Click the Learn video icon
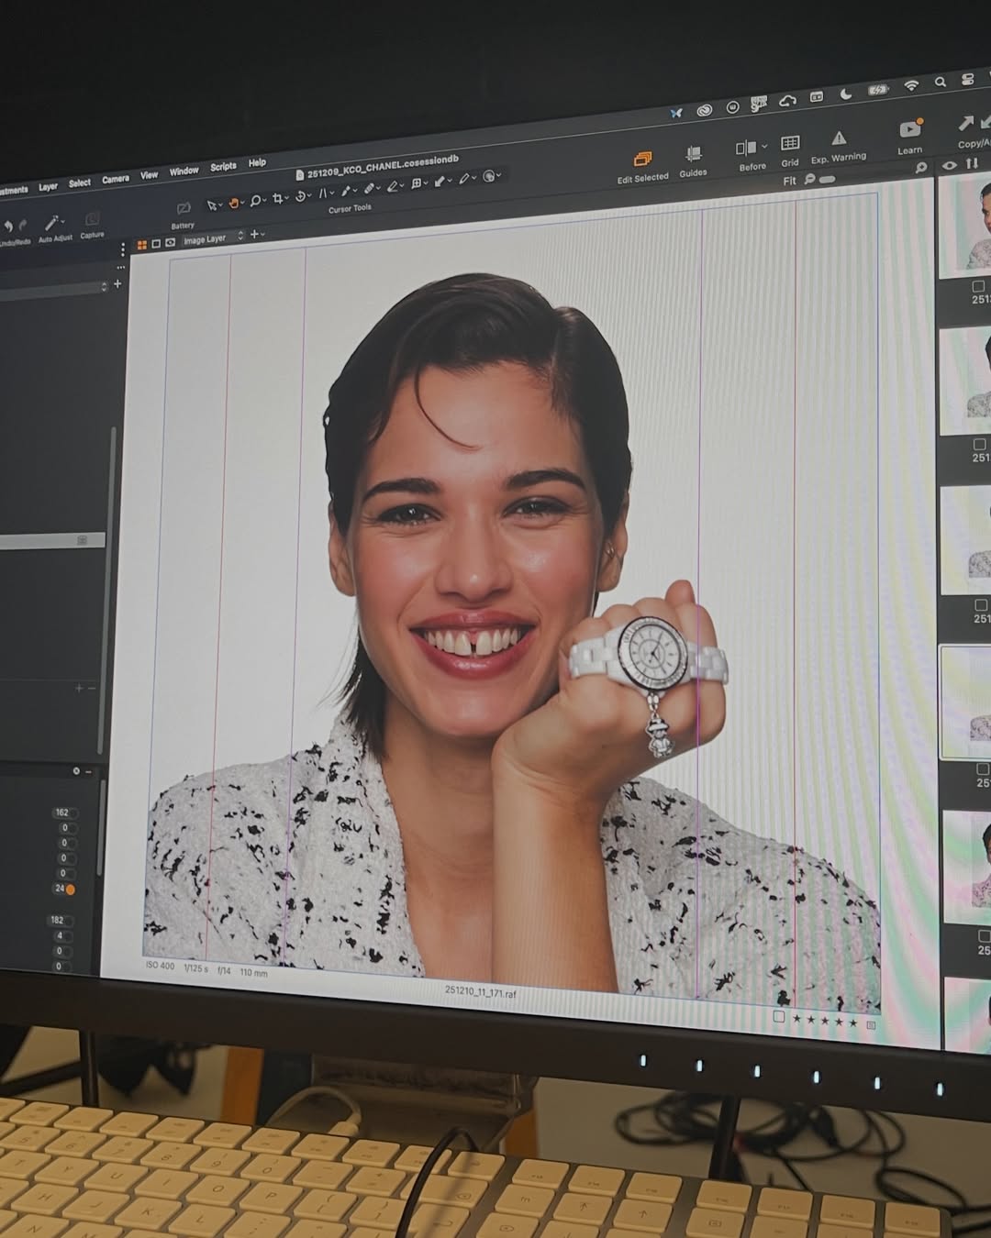The width and height of the screenshot is (991, 1238). tap(910, 128)
